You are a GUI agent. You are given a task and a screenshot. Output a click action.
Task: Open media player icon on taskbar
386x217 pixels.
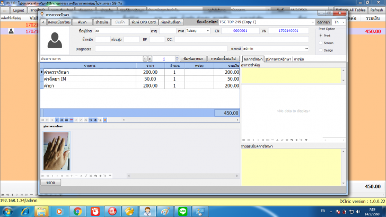click(59, 211)
